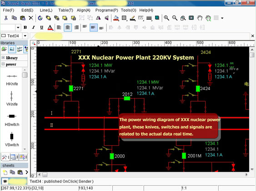
Task: Open the Text34 object selector dropdown
Action: pos(25,36)
